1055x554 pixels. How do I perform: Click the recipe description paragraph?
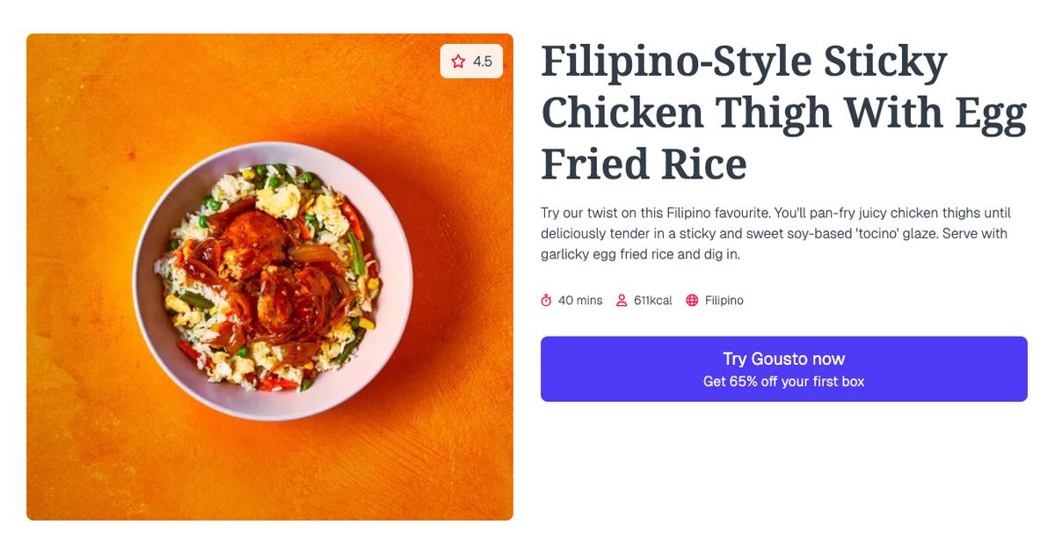coord(774,233)
